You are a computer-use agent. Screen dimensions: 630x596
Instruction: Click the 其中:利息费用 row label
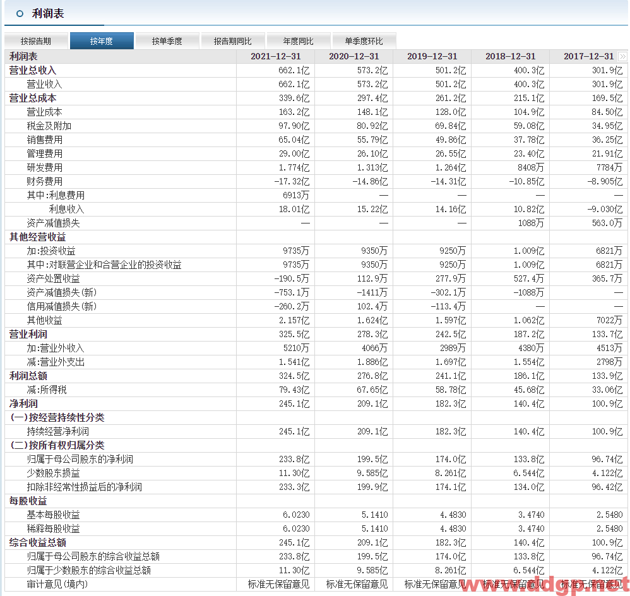click(56, 195)
